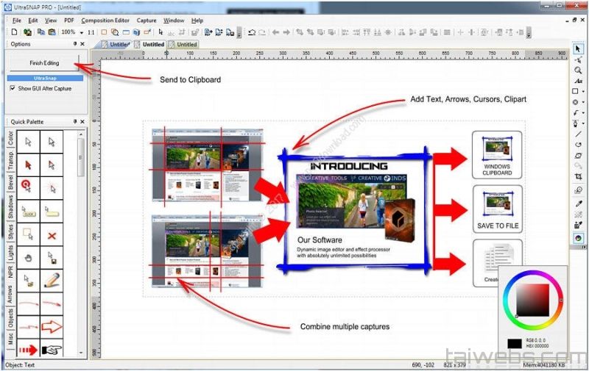Viewport: 589px width, 371px height.
Task: Select the arrow pointer tool in right toolbar
Action: pos(578,49)
